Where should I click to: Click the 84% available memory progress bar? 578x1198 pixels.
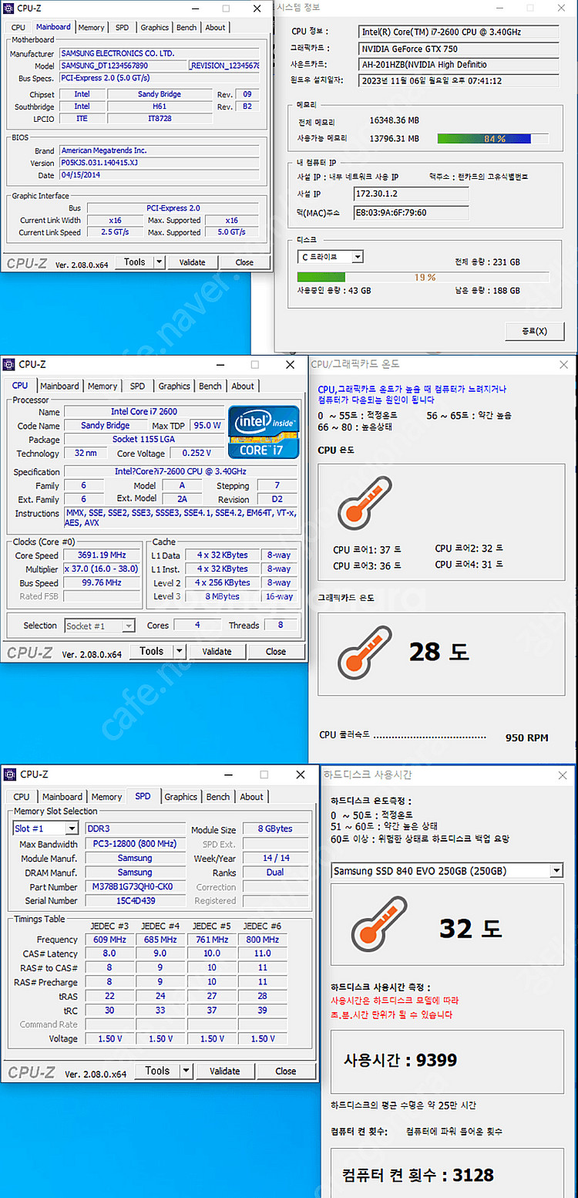[493, 139]
